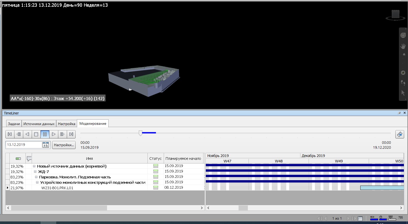Click the Export Animation icon button
This screenshot has width=408, height=224.
pos(400,134)
